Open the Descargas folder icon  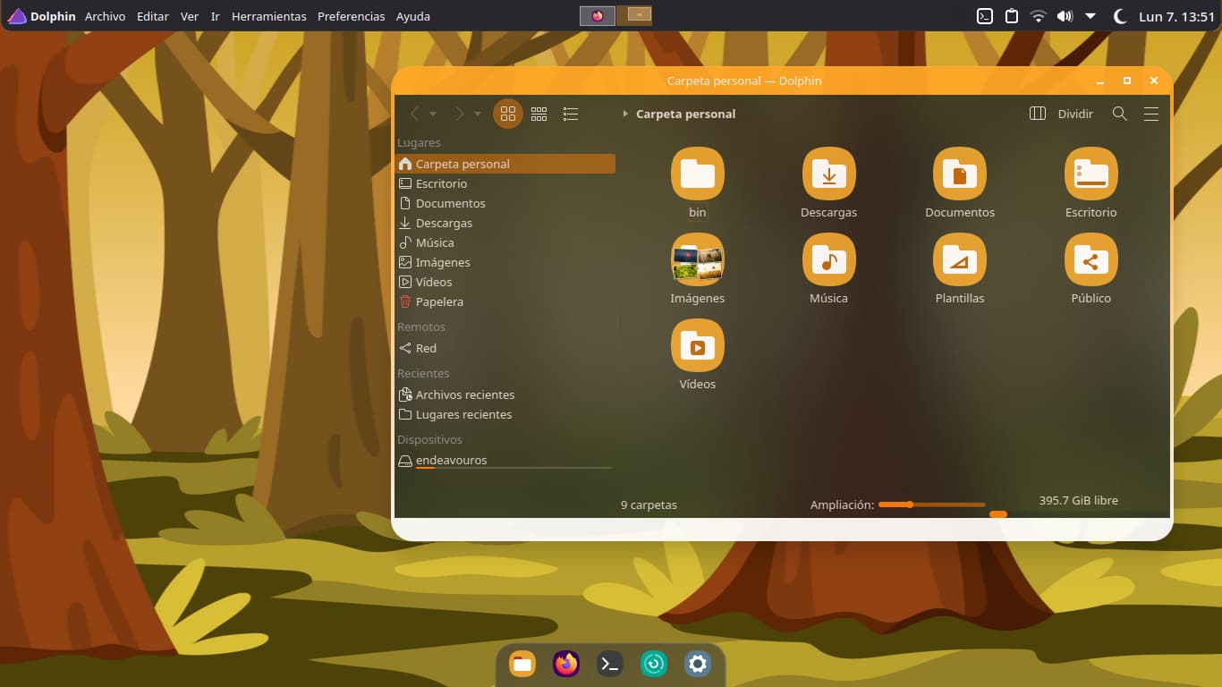tap(828, 174)
